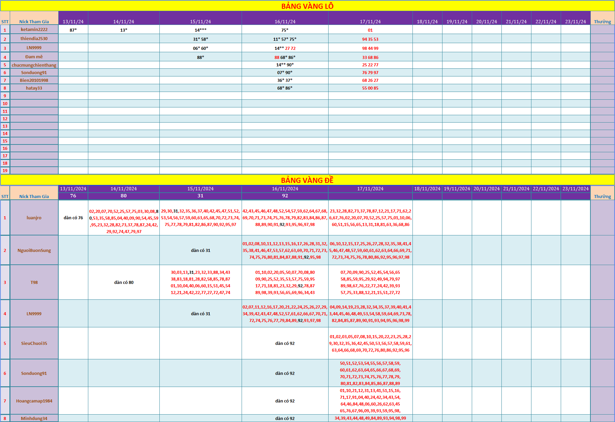Click the '55 00 85' cell
The width and height of the screenshot is (615, 422).
(370, 88)
